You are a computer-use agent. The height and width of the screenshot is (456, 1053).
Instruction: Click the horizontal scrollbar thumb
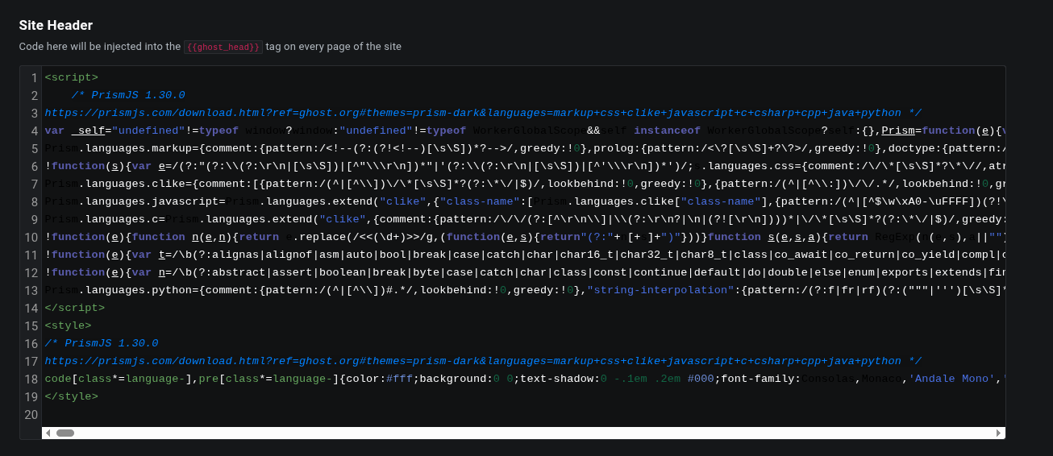coord(65,433)
